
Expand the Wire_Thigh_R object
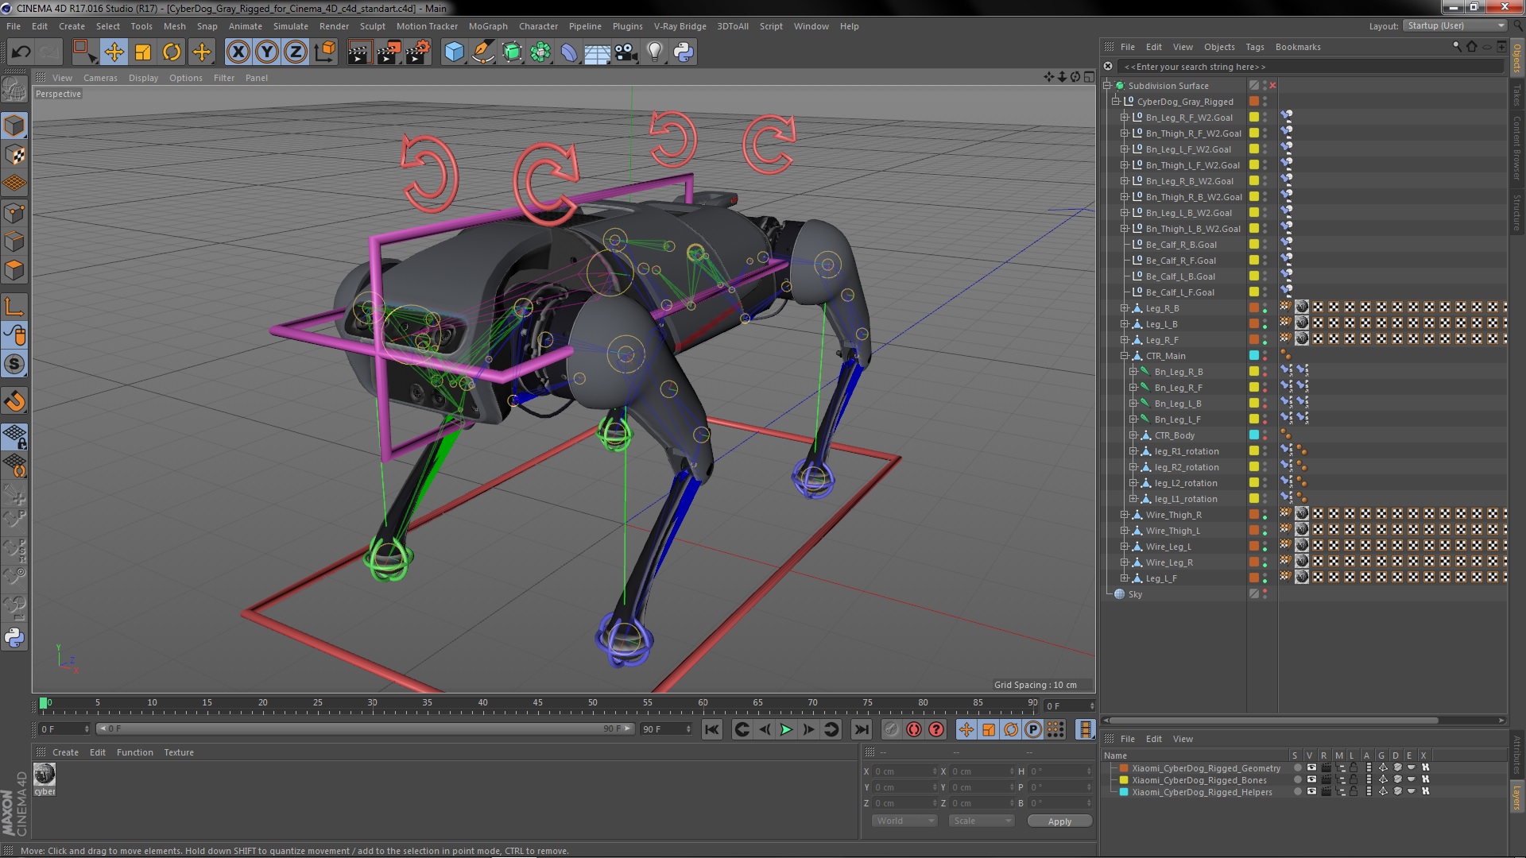(1125, 515)
